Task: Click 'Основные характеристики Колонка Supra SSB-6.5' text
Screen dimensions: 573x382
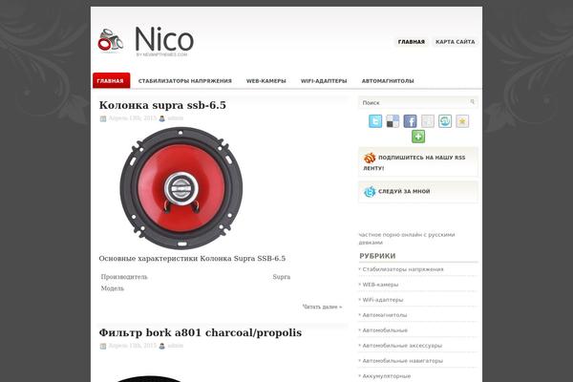Action: pos(192,259)
